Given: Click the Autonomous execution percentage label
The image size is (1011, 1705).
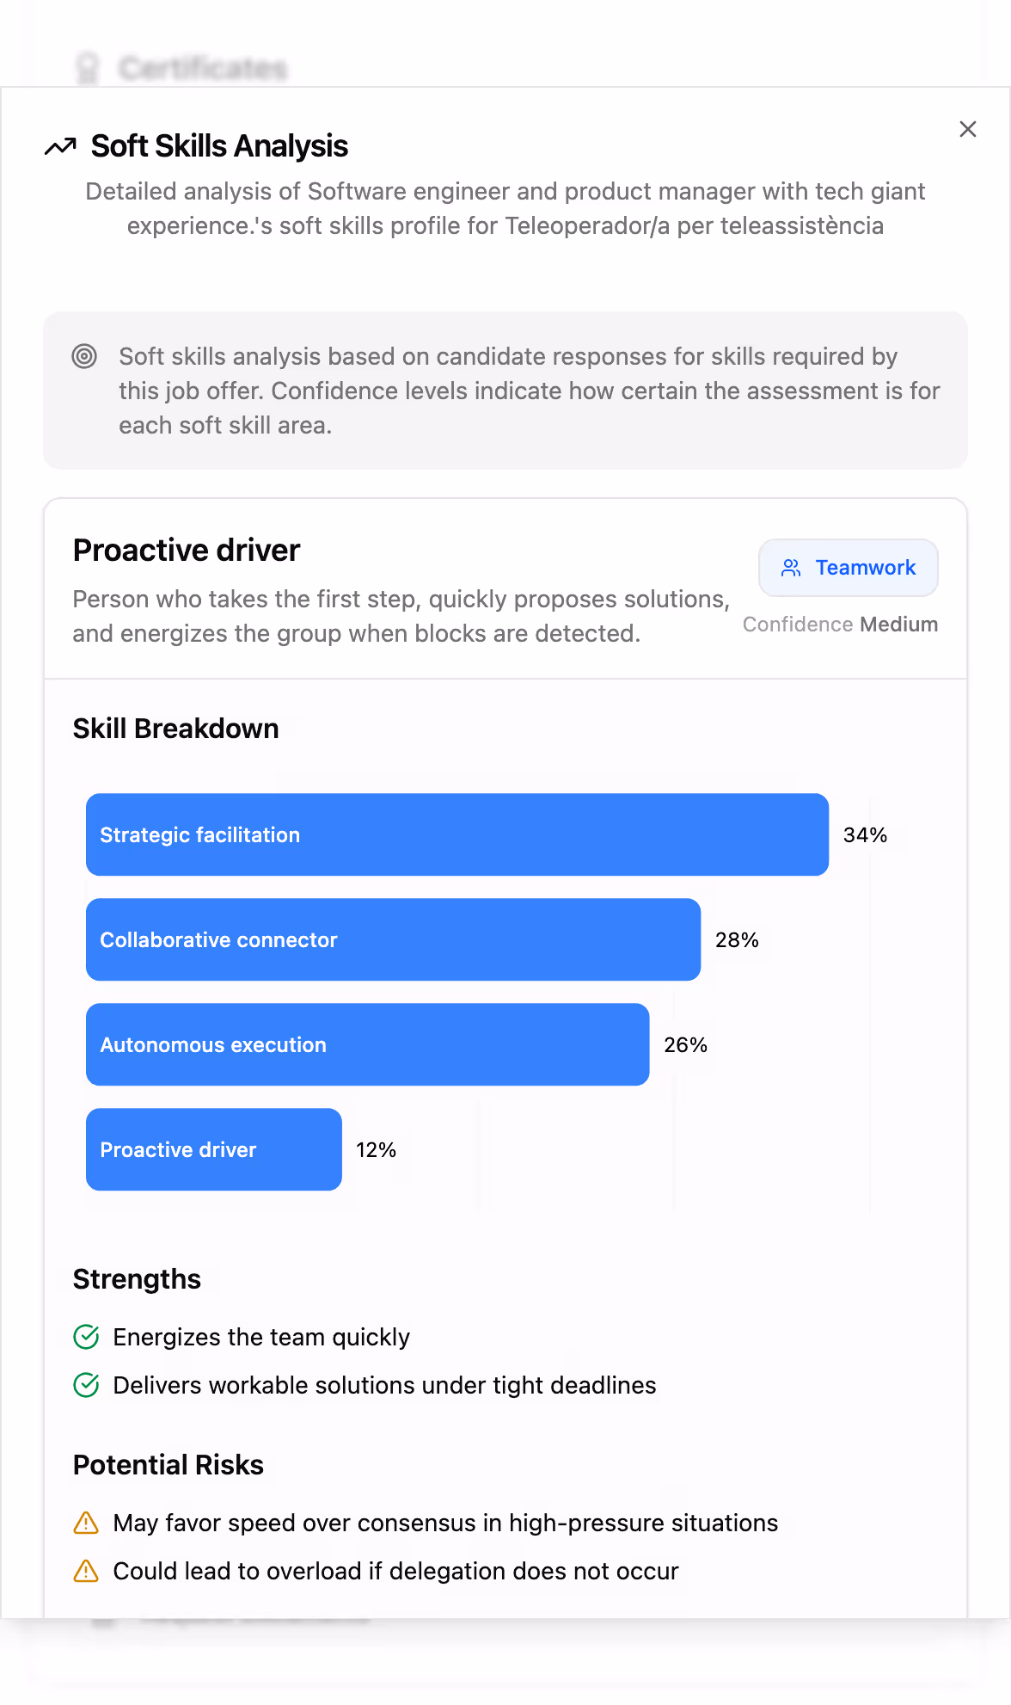Looking at the screenshot, I should (684, 1045).
